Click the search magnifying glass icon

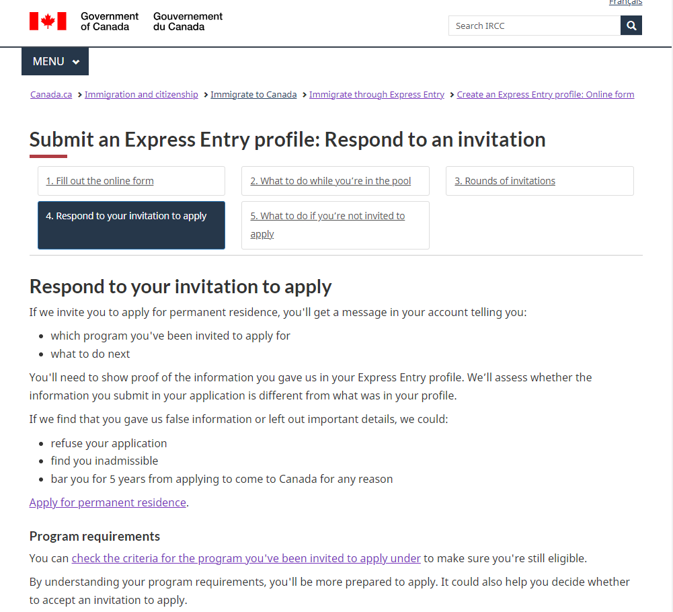pos(631,26)
